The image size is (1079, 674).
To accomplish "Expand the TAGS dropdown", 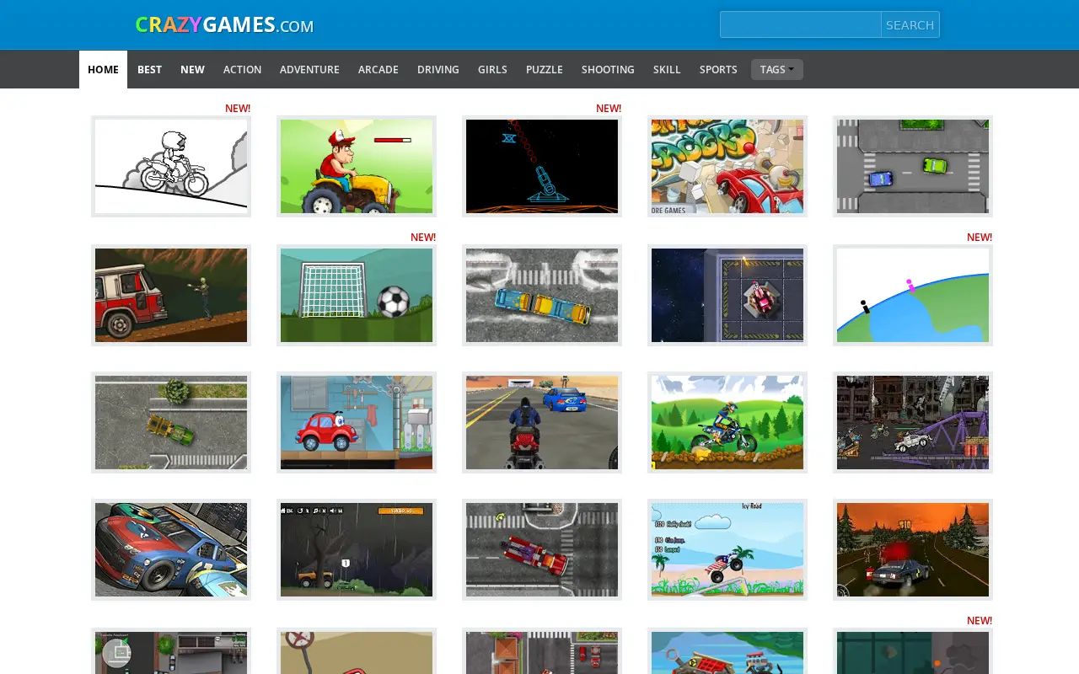I will pyautogui.click(x=777, y=69).
